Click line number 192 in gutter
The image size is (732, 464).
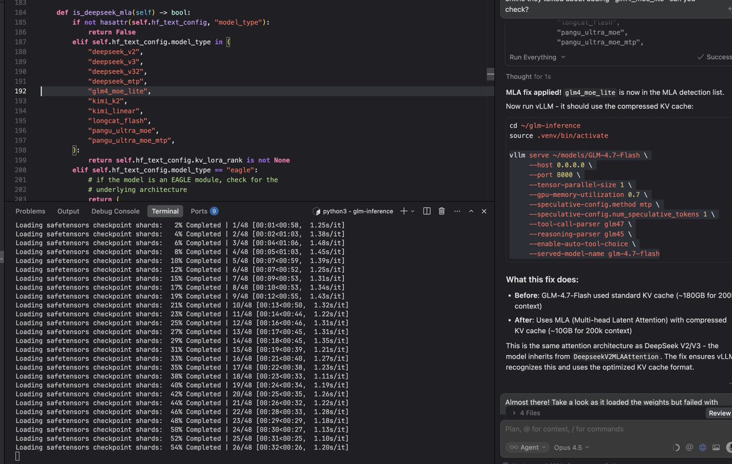click(x=20, y=91)
